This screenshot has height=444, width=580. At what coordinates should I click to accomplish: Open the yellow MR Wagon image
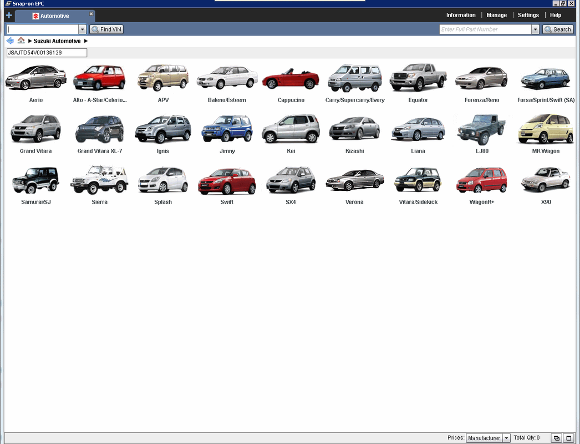tap(546, 129)
